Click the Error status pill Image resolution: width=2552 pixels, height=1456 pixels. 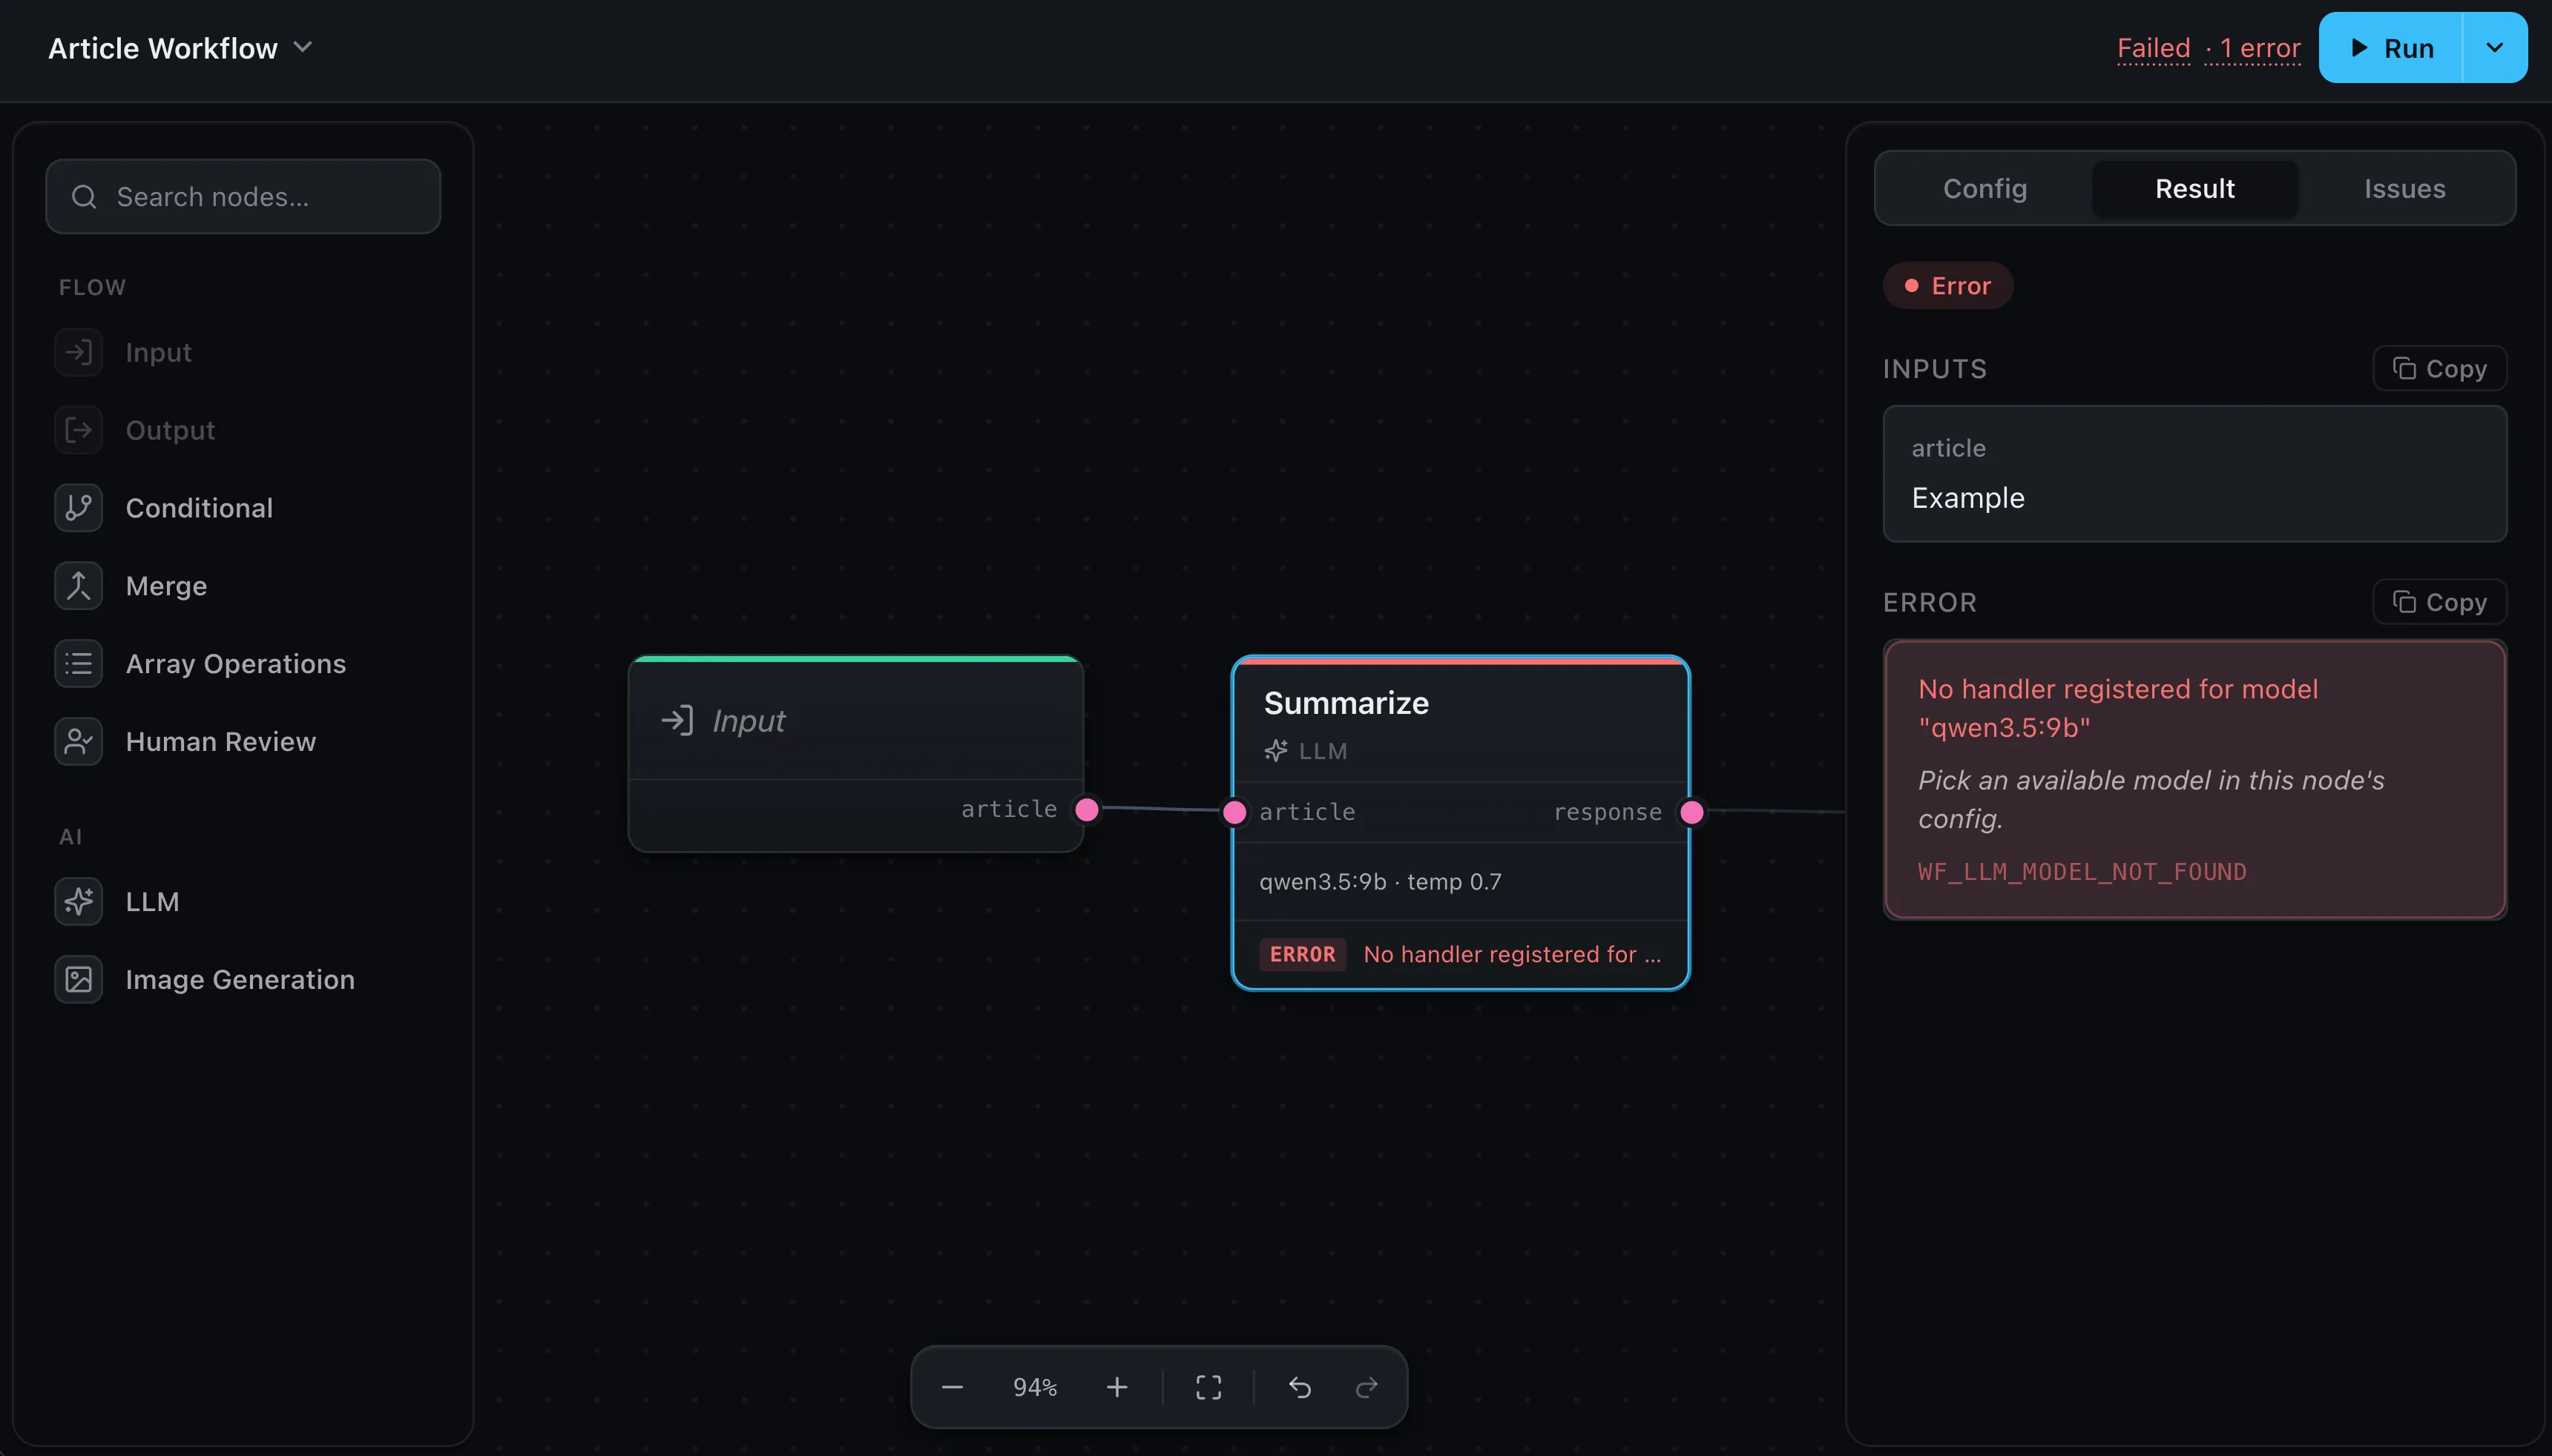[1948, 286]
